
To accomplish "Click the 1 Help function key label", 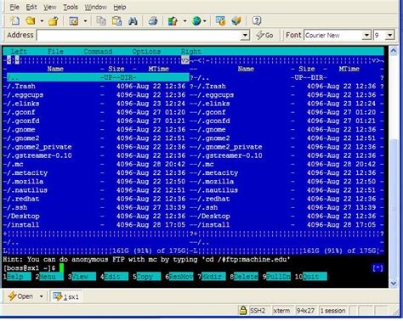I will click(x=17, y=277).
